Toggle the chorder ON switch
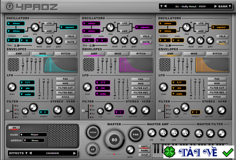The width and height of the screenshot is (236, 160). tap(14, 128)
